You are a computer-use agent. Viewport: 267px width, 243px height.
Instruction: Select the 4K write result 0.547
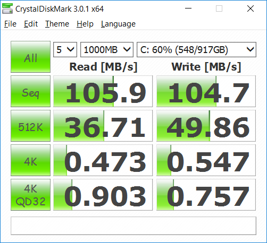click(x=206, y=160)
